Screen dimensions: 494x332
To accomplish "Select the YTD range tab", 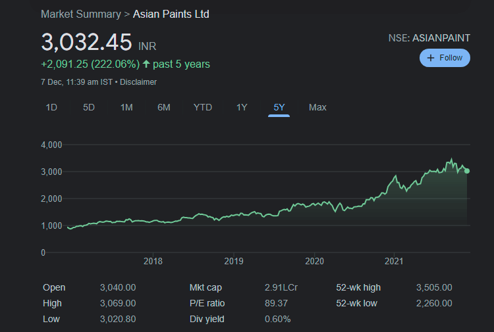I will point(203,108).
